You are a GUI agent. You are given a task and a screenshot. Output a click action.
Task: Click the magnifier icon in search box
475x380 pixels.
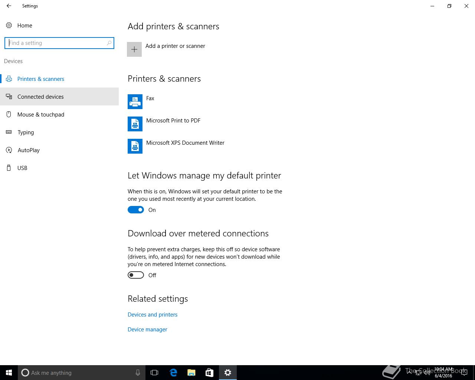tap(109, 43)
